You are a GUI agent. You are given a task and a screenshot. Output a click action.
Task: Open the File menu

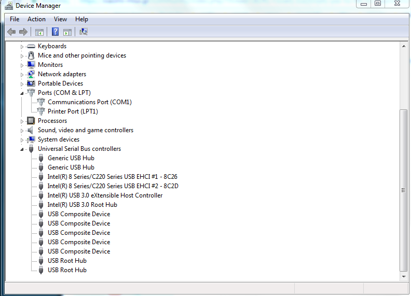point(15,19)
